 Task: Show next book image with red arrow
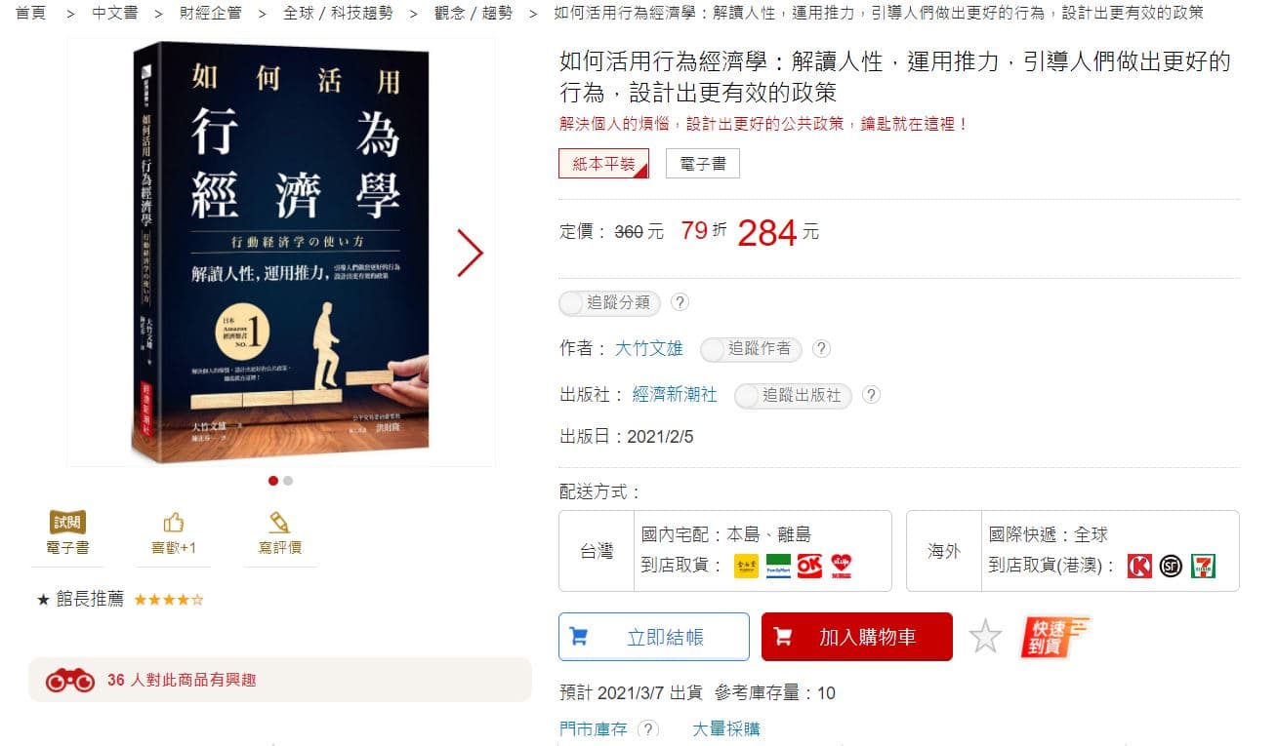coord(470,253)
